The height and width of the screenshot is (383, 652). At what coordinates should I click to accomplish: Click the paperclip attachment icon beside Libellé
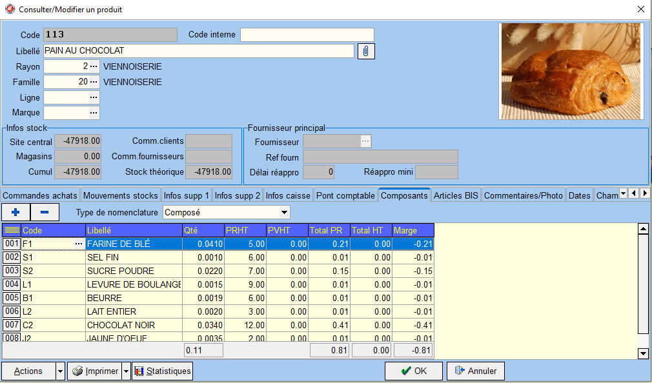(x=365, y=51)
